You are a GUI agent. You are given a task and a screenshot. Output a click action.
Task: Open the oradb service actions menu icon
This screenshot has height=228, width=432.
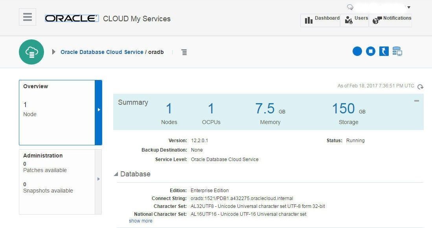point(184,52)
